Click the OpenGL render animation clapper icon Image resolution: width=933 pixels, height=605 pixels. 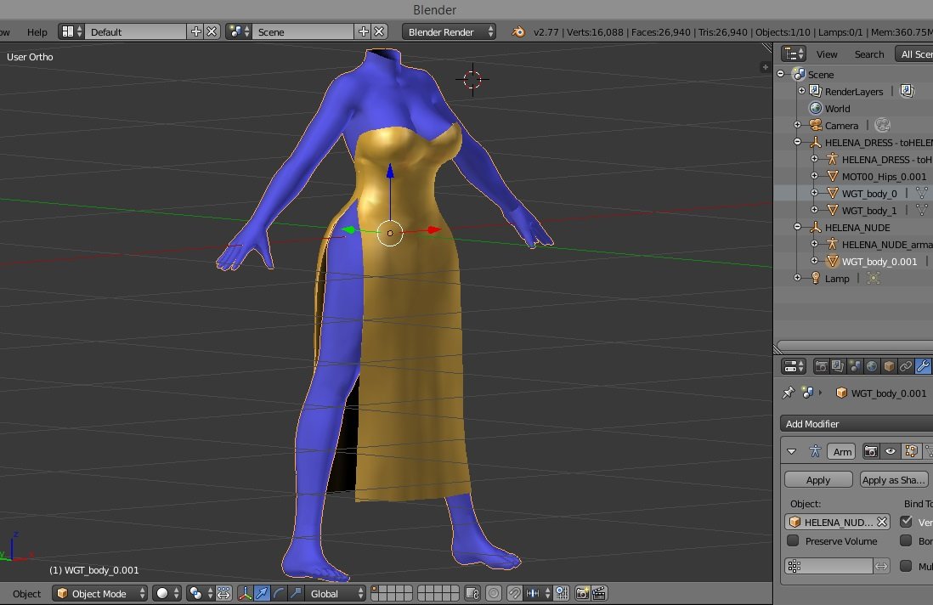[x=598, y=593]
